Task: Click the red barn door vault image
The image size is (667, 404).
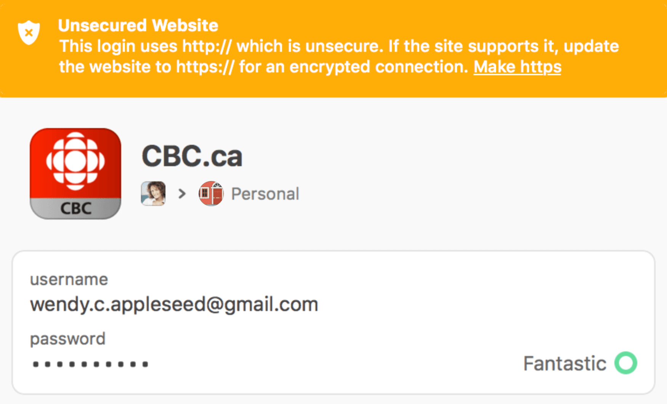Action: 211,194
